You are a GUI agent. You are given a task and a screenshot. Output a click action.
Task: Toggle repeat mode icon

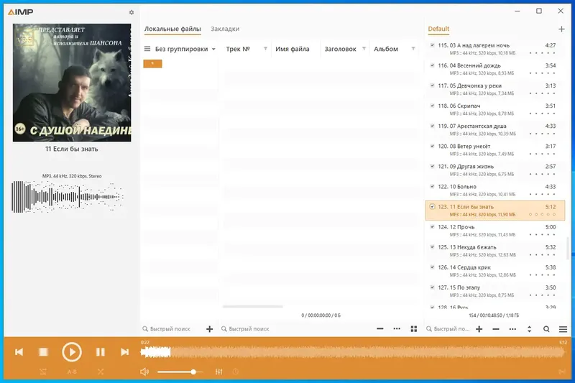click(x=43, y=372)
